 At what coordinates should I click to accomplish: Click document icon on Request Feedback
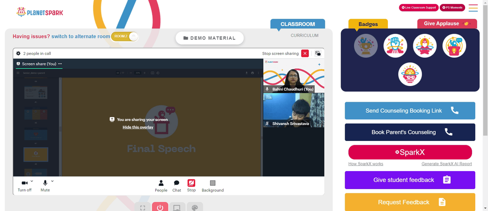pos(442,202)
